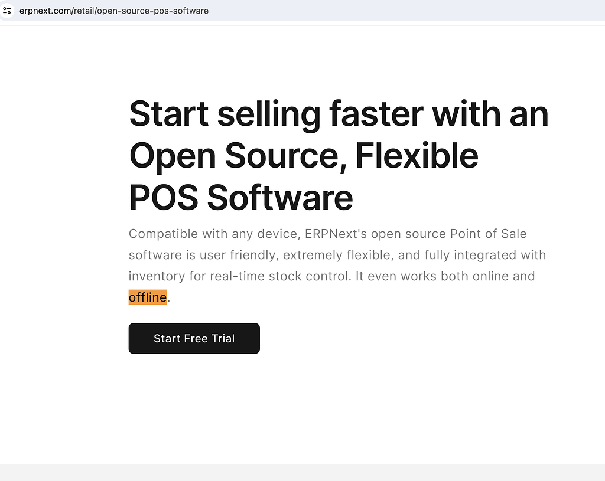Click the Open Source heading line

point(303,155)
